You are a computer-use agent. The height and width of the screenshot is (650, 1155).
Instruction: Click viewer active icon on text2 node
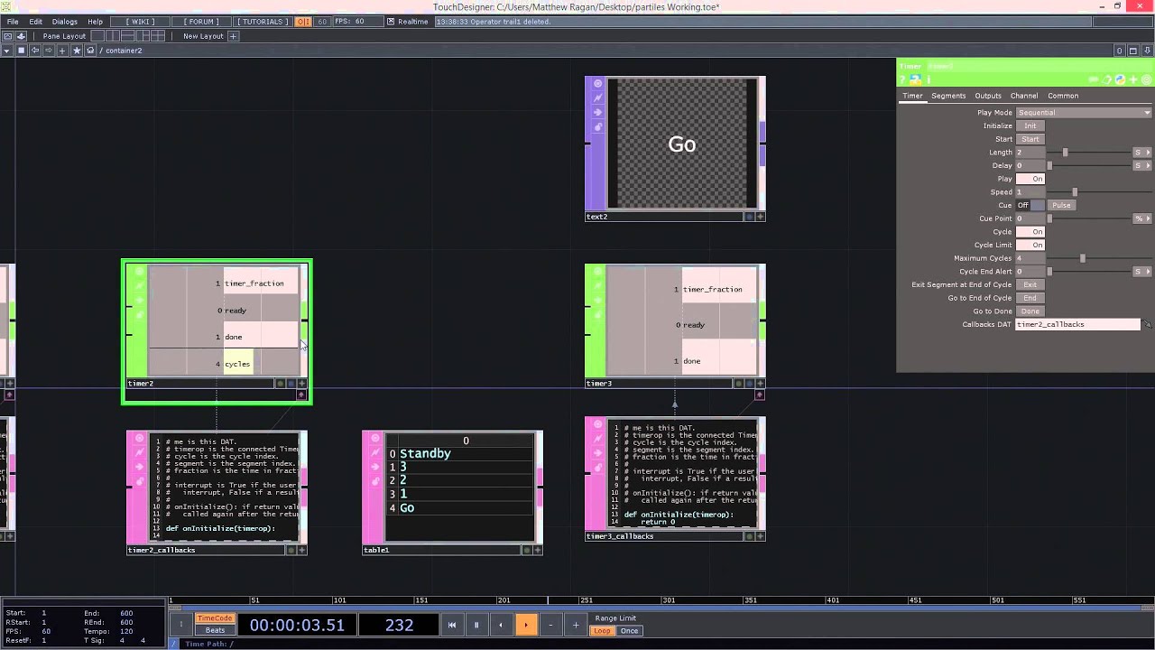tap(597, 83)
